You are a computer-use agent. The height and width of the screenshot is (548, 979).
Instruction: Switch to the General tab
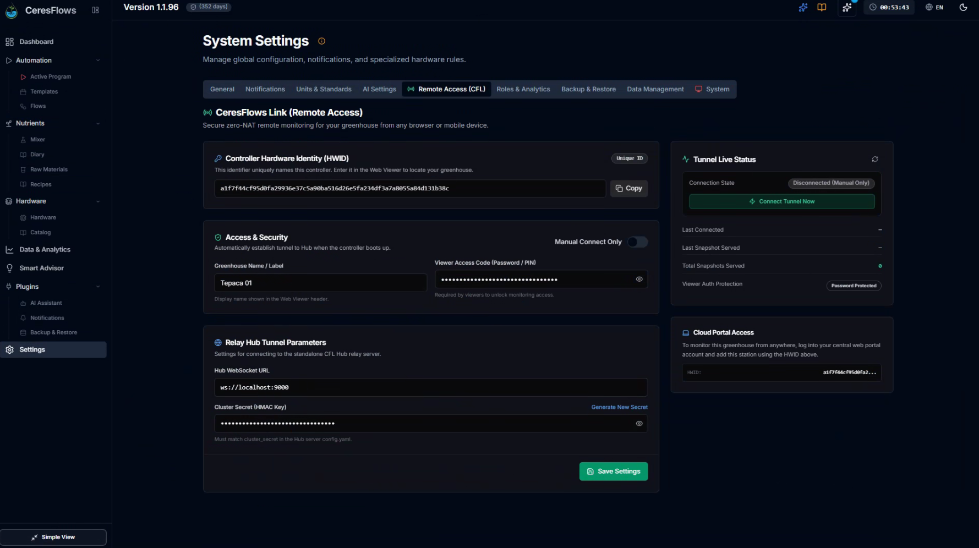222,89
